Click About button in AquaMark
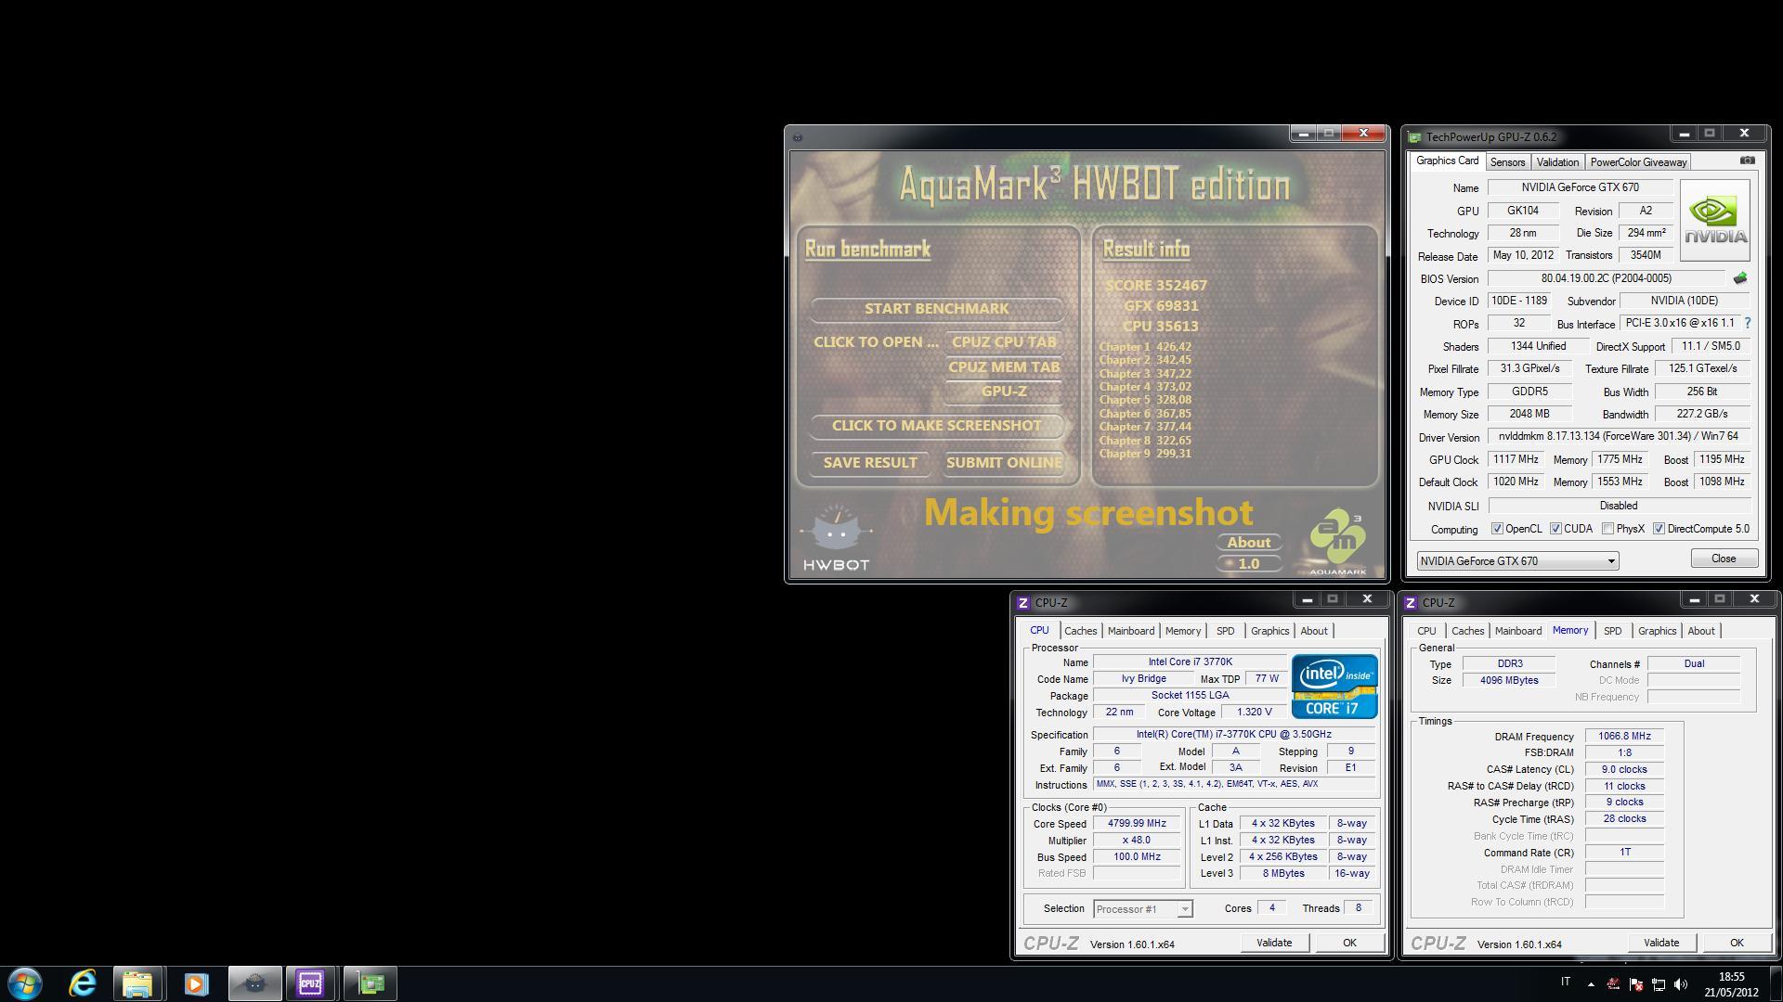Screen dimensions: 1783x1002 pos(1248,543)
